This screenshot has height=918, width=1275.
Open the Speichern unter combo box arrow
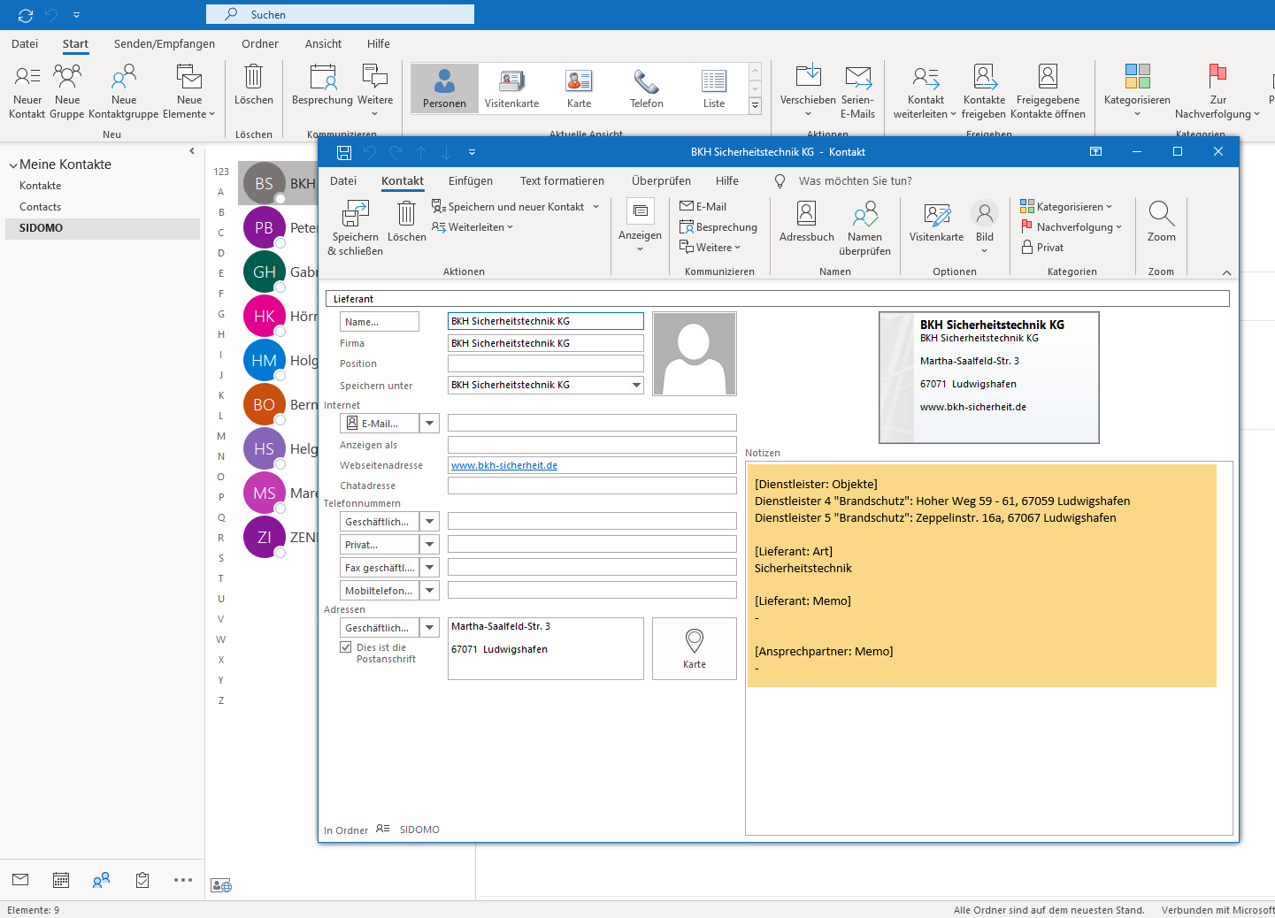click(636, 385)
